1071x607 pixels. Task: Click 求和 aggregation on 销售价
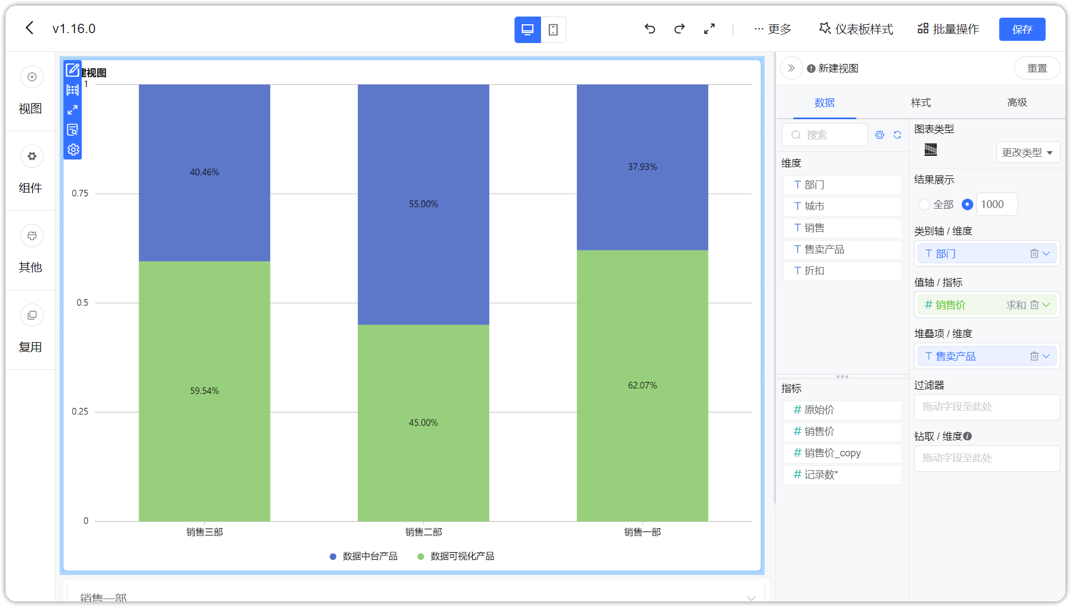(1016, 305)
